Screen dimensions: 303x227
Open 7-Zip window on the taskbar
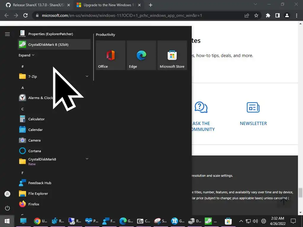click(143, 221)
